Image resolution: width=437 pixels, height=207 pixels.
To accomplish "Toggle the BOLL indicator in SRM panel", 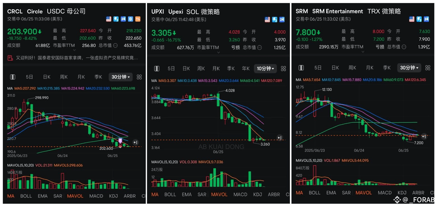I will (315, 193).
